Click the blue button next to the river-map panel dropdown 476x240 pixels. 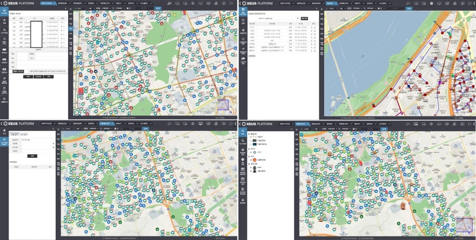click(x=305, y=19)
